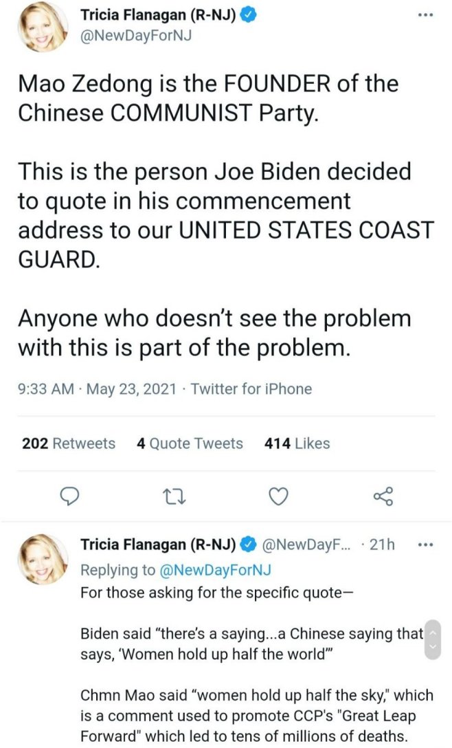Open the Reply icon under the tweet
452x748 pixels.
(70, 496)
